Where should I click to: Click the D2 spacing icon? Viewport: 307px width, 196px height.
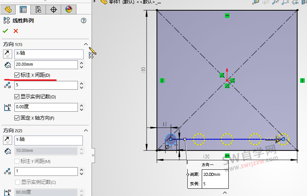point(8,151)
